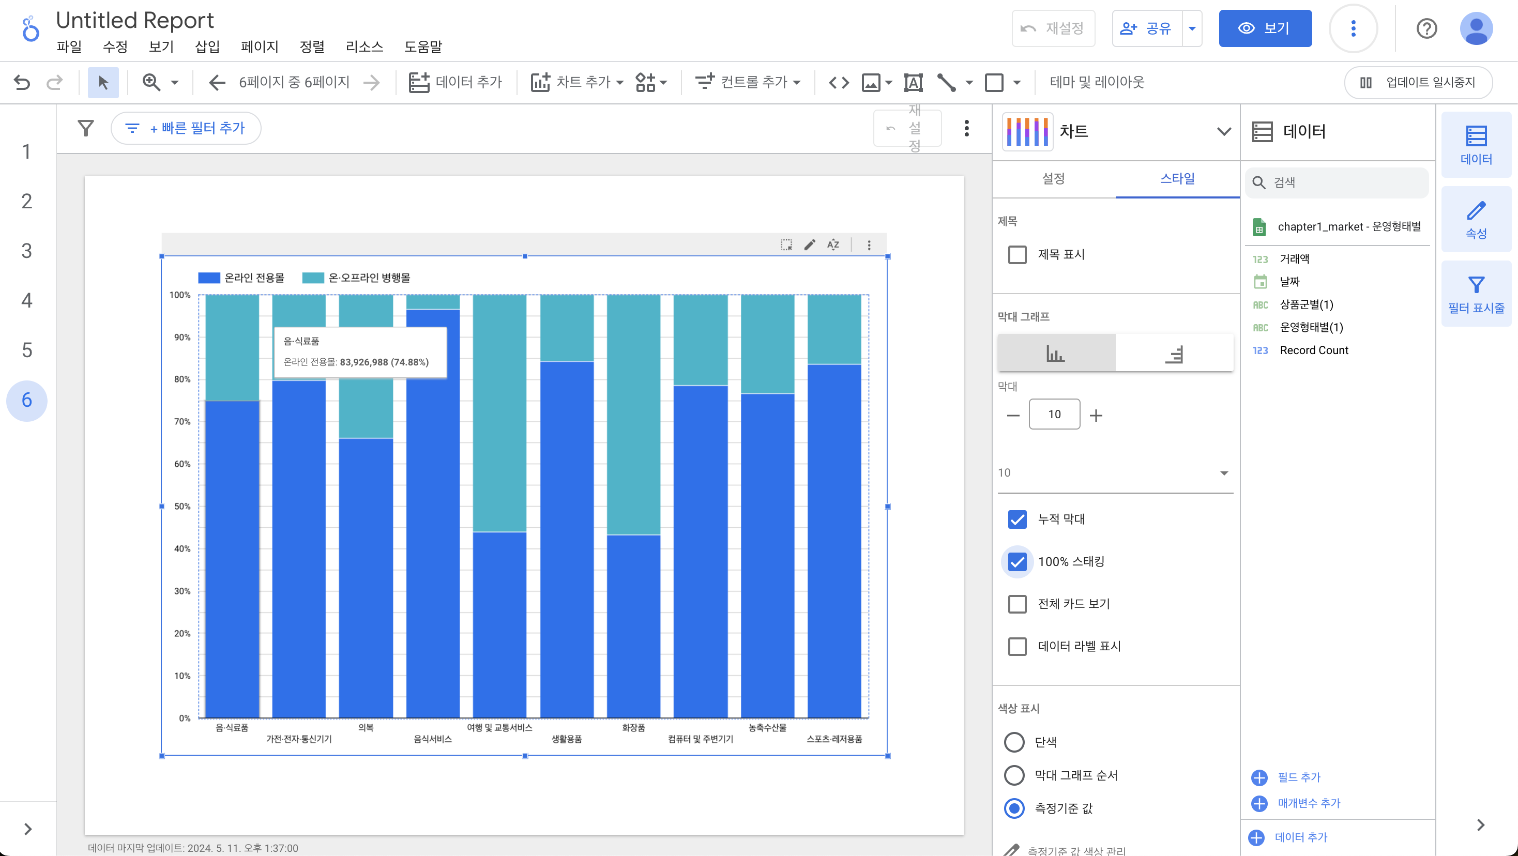Click the blue 보기 button
This screenshot has height=856, width=1518.
coord(1265,28)
